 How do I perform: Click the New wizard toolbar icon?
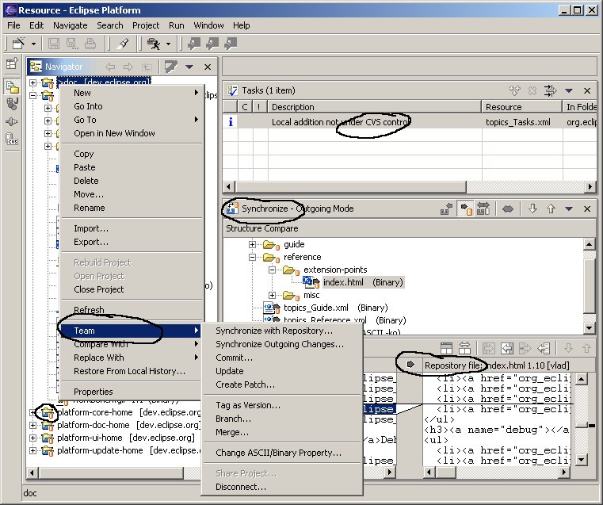pos(18,44)
